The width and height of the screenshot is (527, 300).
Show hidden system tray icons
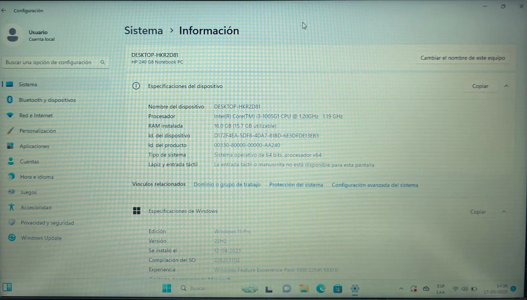(x=401, y=289)
